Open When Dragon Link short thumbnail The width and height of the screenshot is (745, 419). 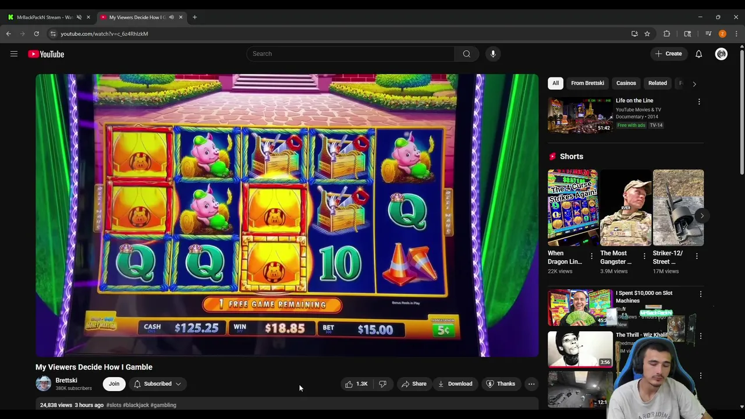point(573,208)
